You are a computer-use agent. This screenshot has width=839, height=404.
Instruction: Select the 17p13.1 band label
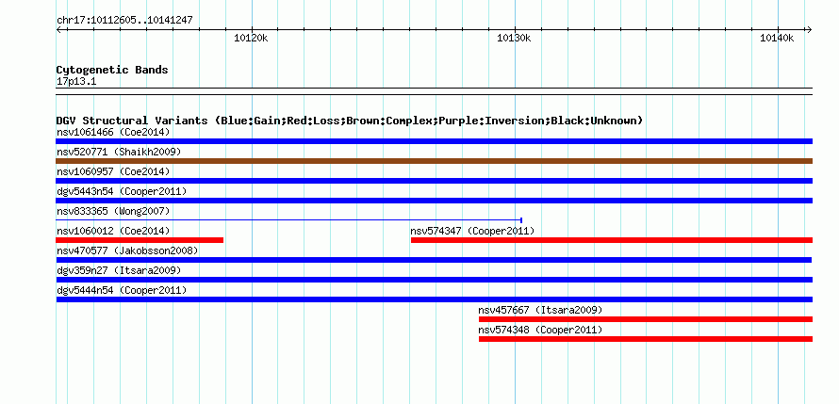[76, 82]
